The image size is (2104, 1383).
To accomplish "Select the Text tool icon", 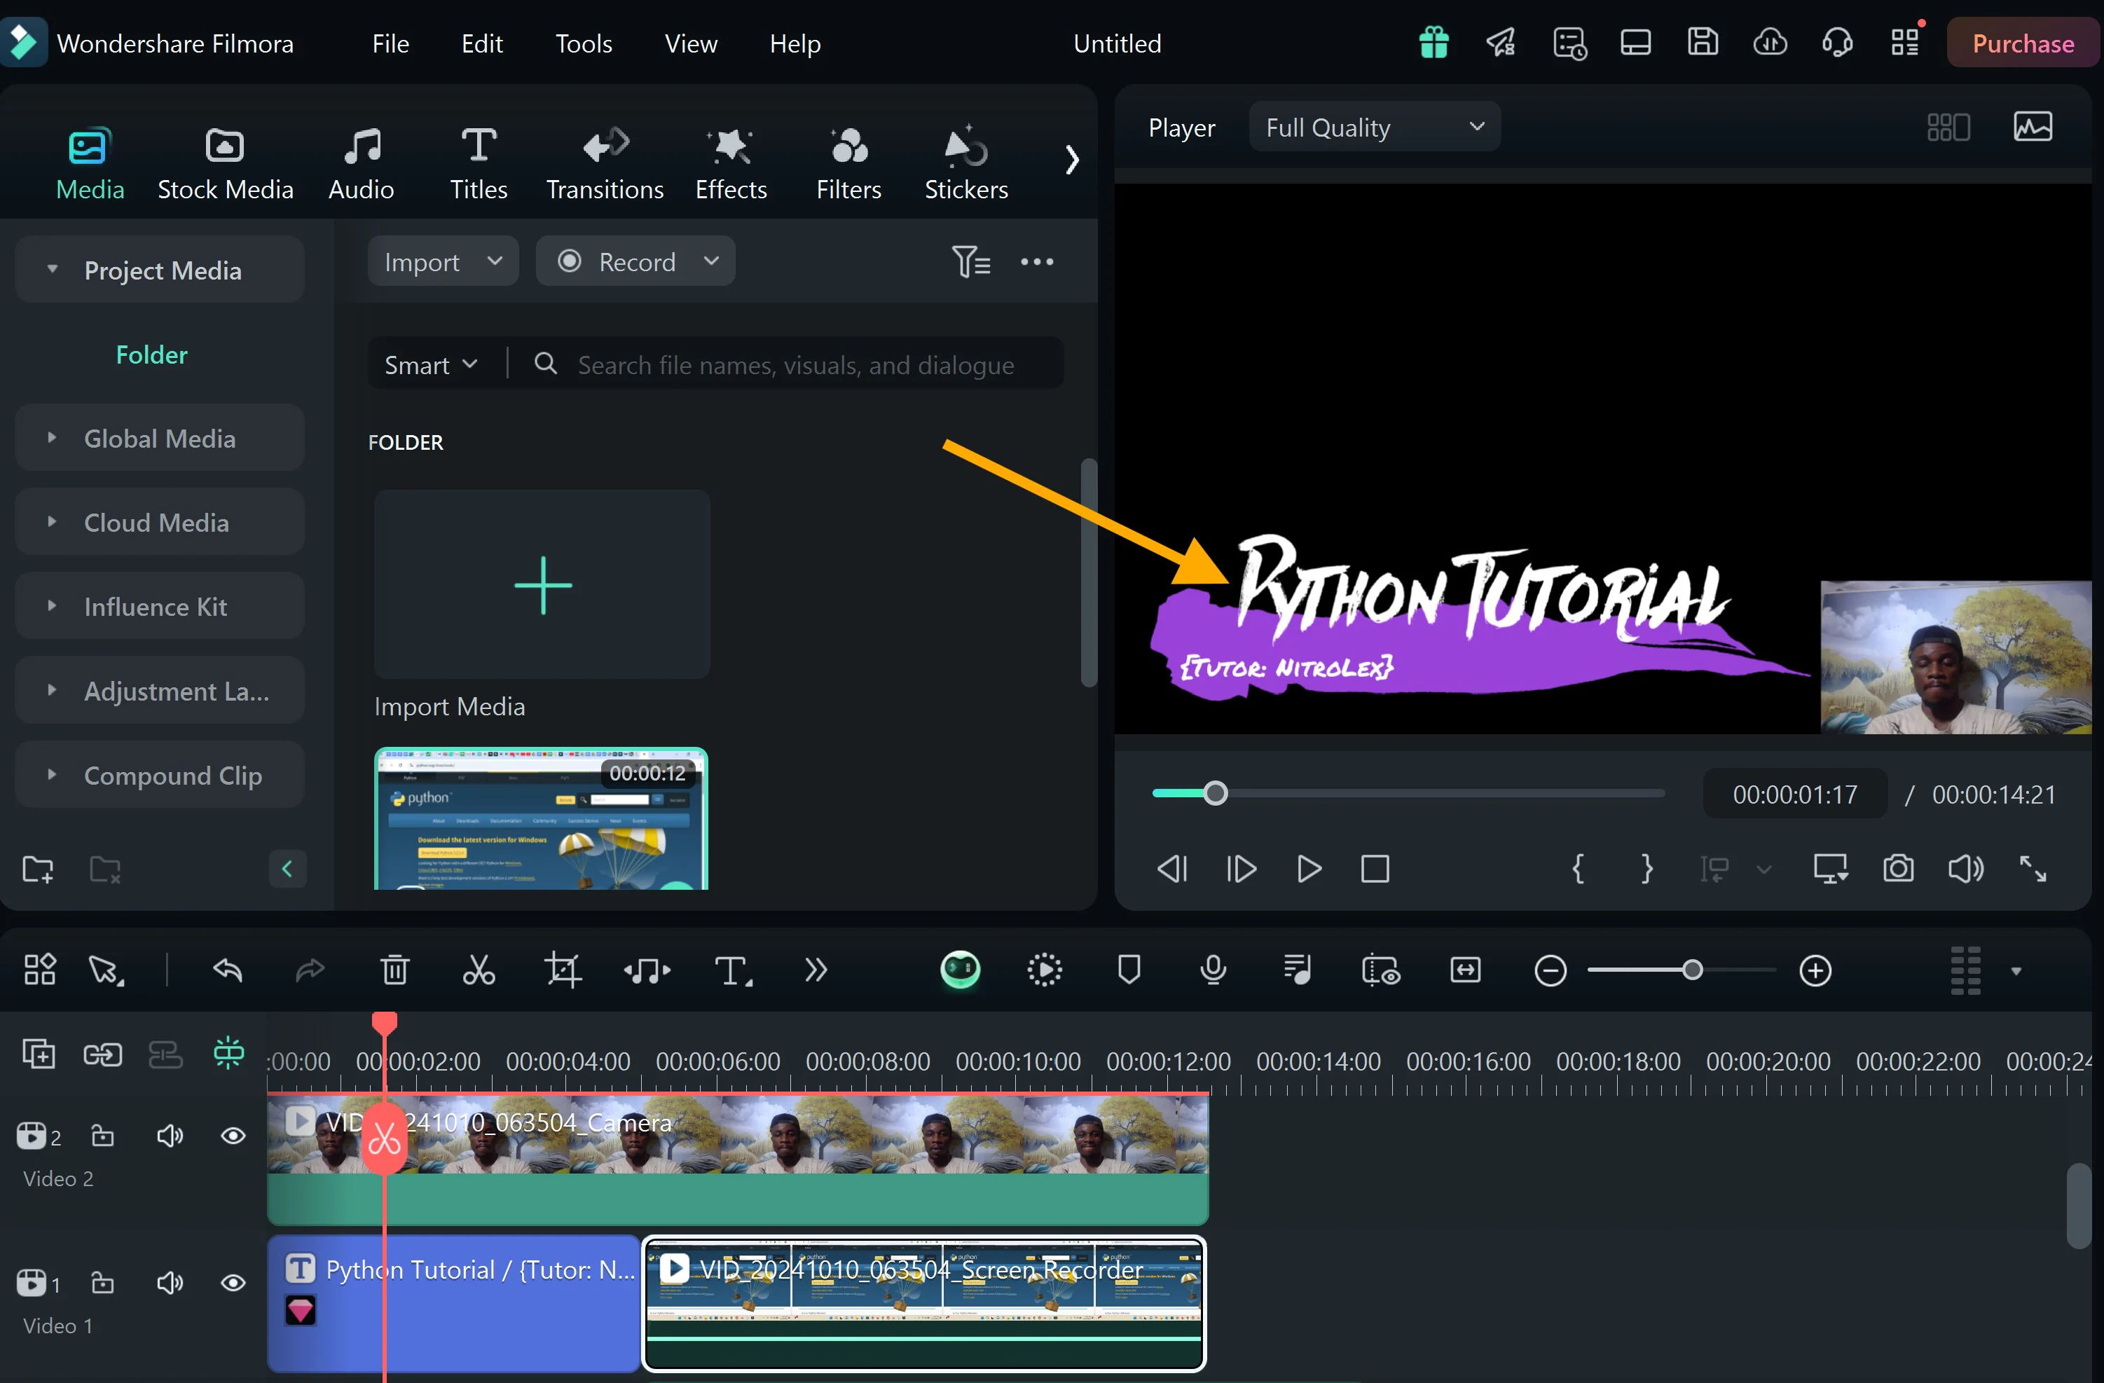I will [x=731, y=970].
